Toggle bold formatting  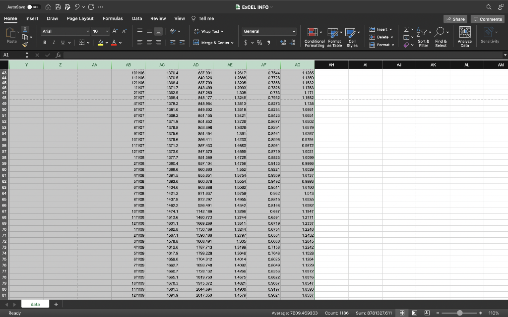[44, 42]
